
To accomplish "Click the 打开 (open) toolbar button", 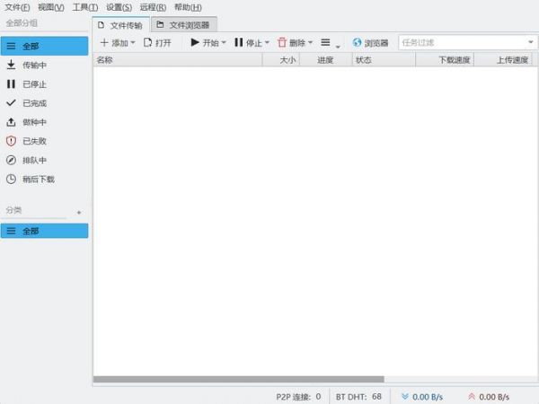I will click(x=157, y=42).
